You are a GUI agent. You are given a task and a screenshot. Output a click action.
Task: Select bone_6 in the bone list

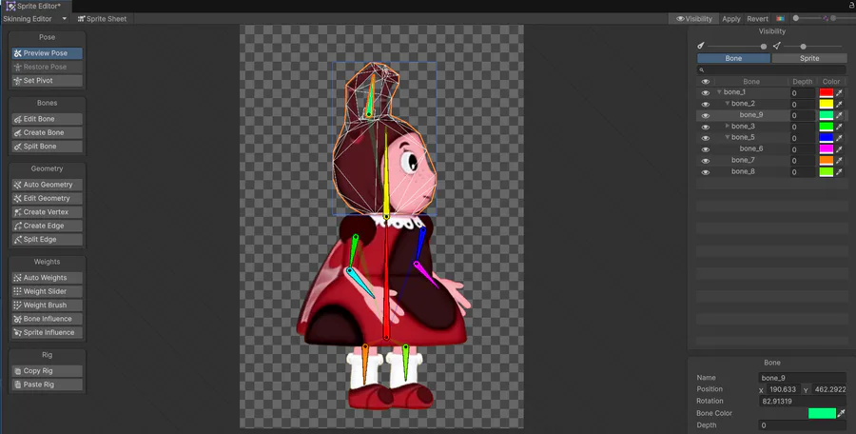tap(751, 148)
